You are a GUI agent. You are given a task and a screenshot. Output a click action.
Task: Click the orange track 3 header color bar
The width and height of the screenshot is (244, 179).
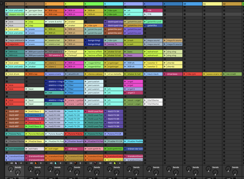54,4
